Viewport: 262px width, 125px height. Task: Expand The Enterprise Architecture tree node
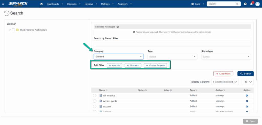(10, 30)
